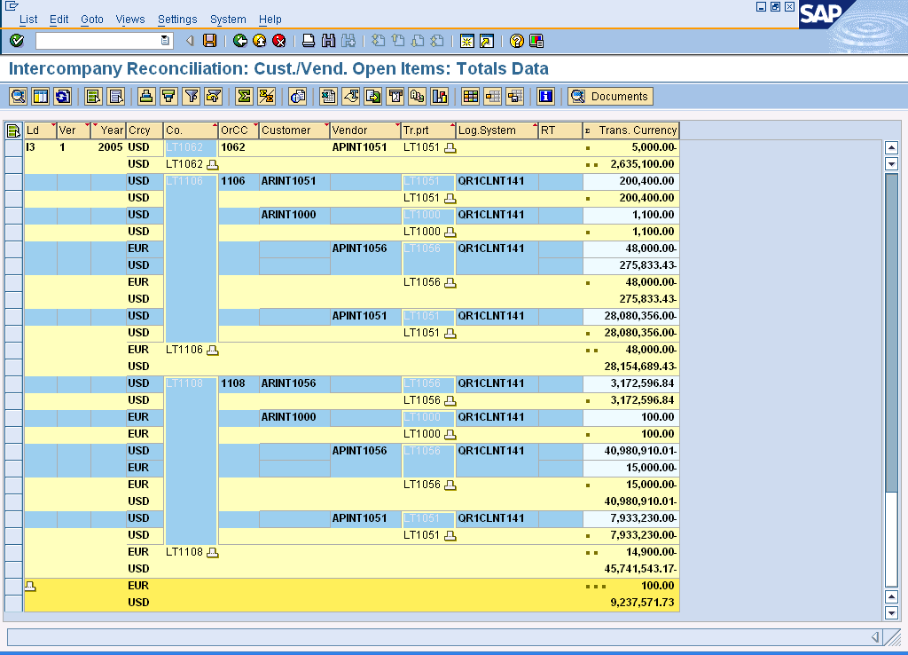Click the ABC Analysis icon

(x=418, y=96)
